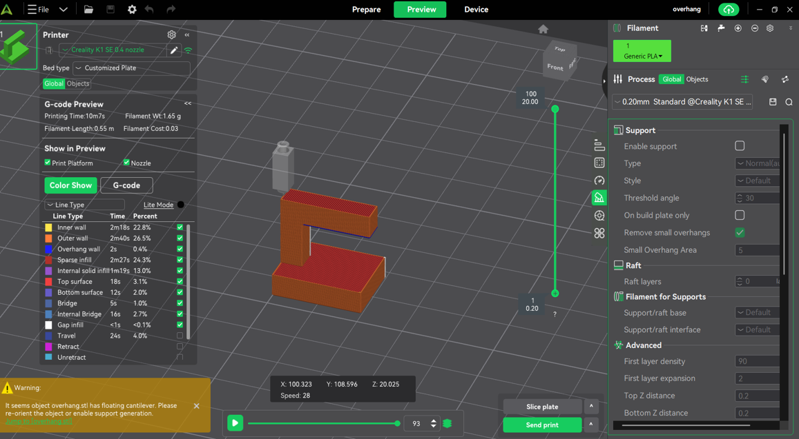Save process preset disk icon
The height and width of the screenshot is (439, 799).
773,102
